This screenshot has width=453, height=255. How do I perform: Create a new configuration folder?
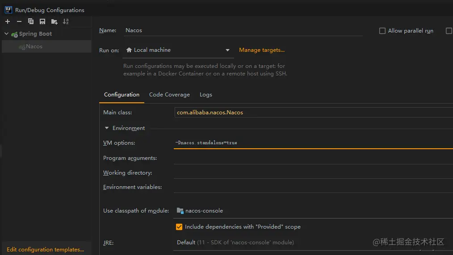pyautogui.click(x=54, y=21)
